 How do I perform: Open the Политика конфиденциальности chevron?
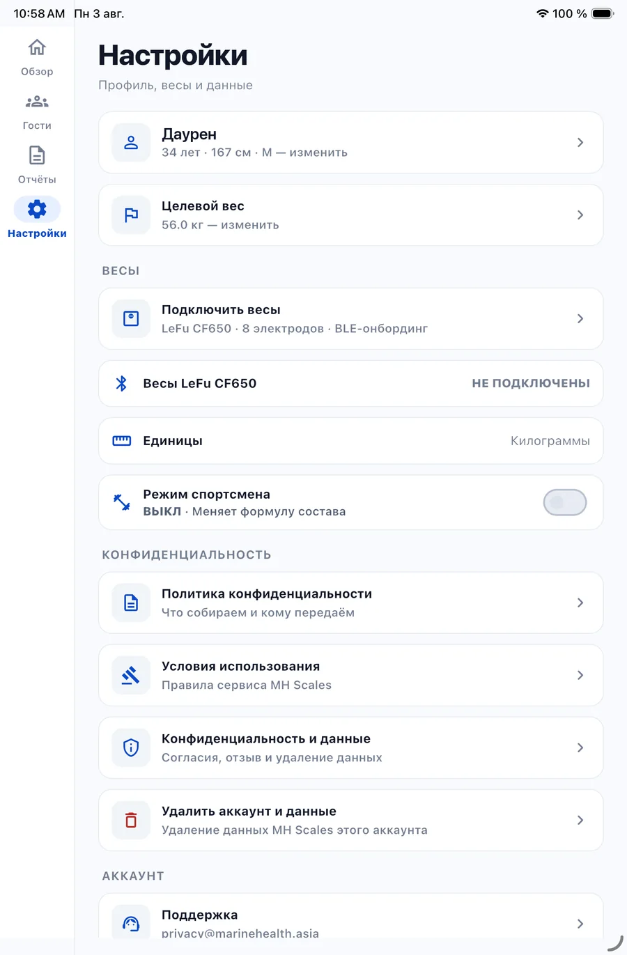(580, 603)
